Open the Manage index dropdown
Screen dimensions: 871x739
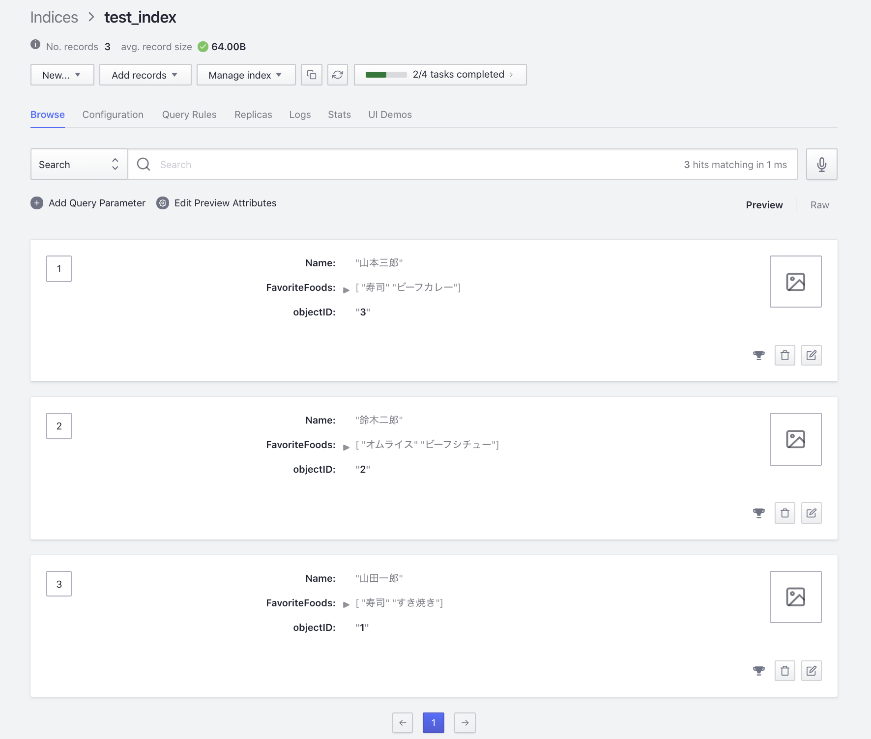[x=245, y=75]
